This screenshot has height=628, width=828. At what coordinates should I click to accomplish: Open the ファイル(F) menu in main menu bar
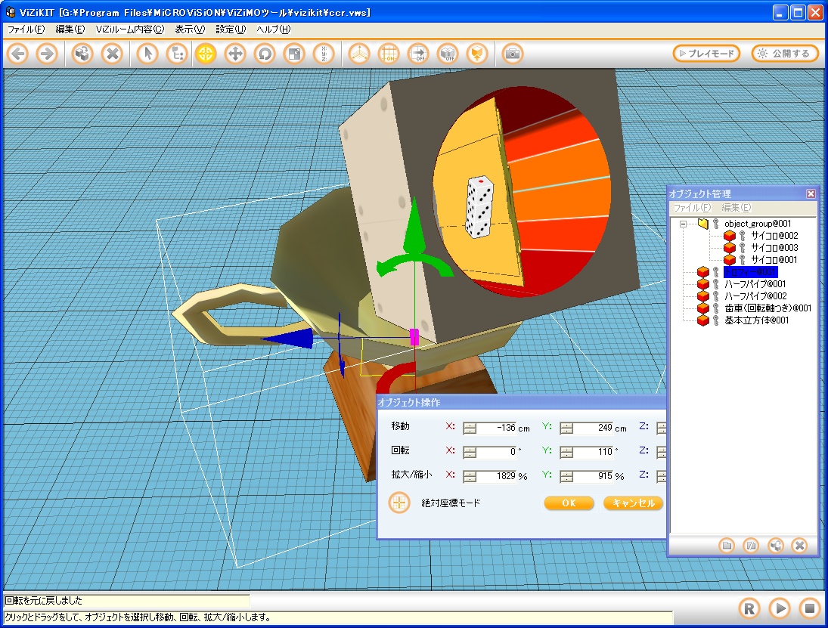point(26,29)
